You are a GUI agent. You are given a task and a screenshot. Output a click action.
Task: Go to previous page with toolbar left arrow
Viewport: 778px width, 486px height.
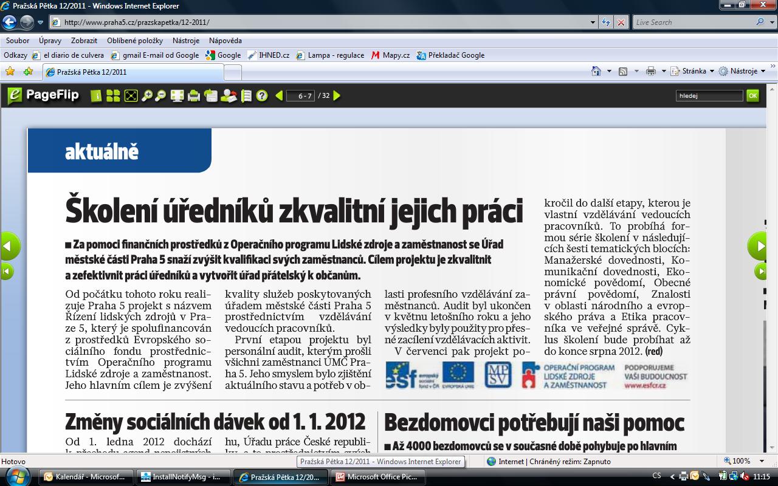click(279, 95)
